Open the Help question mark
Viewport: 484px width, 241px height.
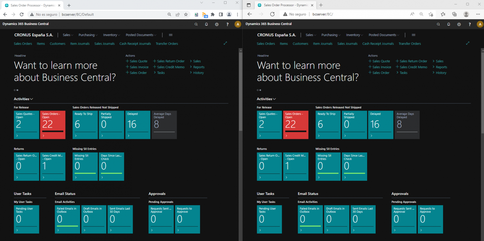[227, 24]
